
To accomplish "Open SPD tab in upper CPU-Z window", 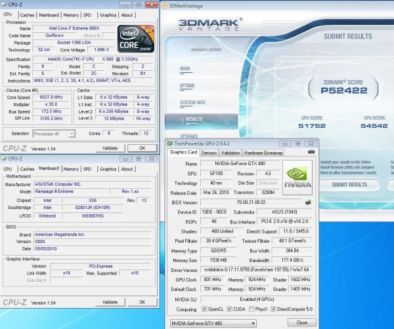I will tap(87, 15).
